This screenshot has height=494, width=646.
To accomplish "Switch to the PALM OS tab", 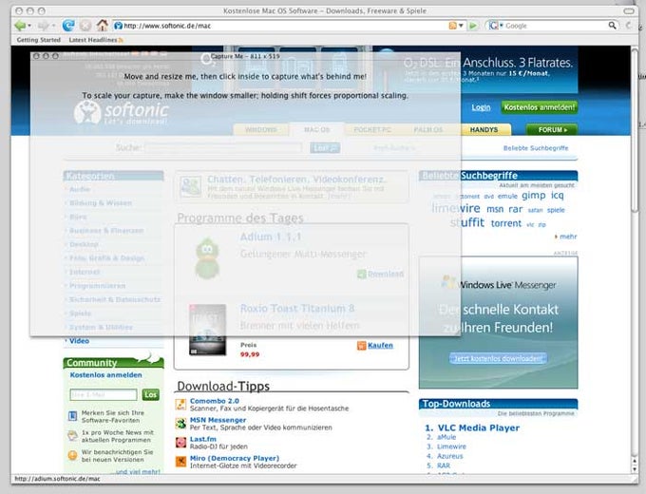I will point(428,130).
